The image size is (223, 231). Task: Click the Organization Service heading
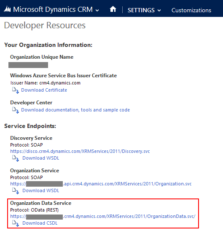coord(35,171)
